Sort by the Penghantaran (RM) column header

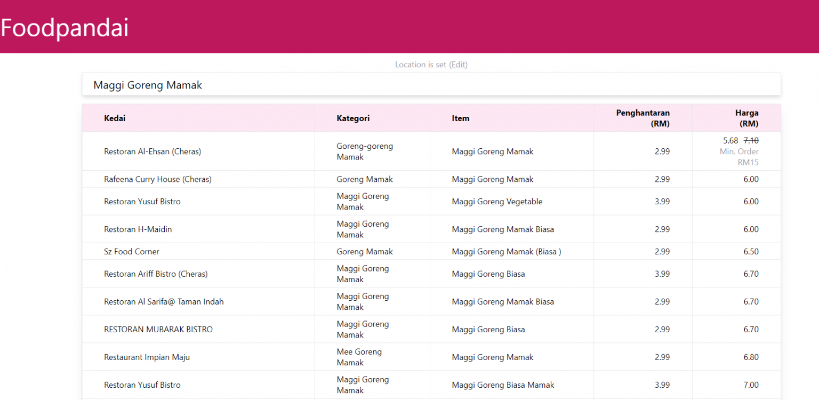click(x=643, y=118)
